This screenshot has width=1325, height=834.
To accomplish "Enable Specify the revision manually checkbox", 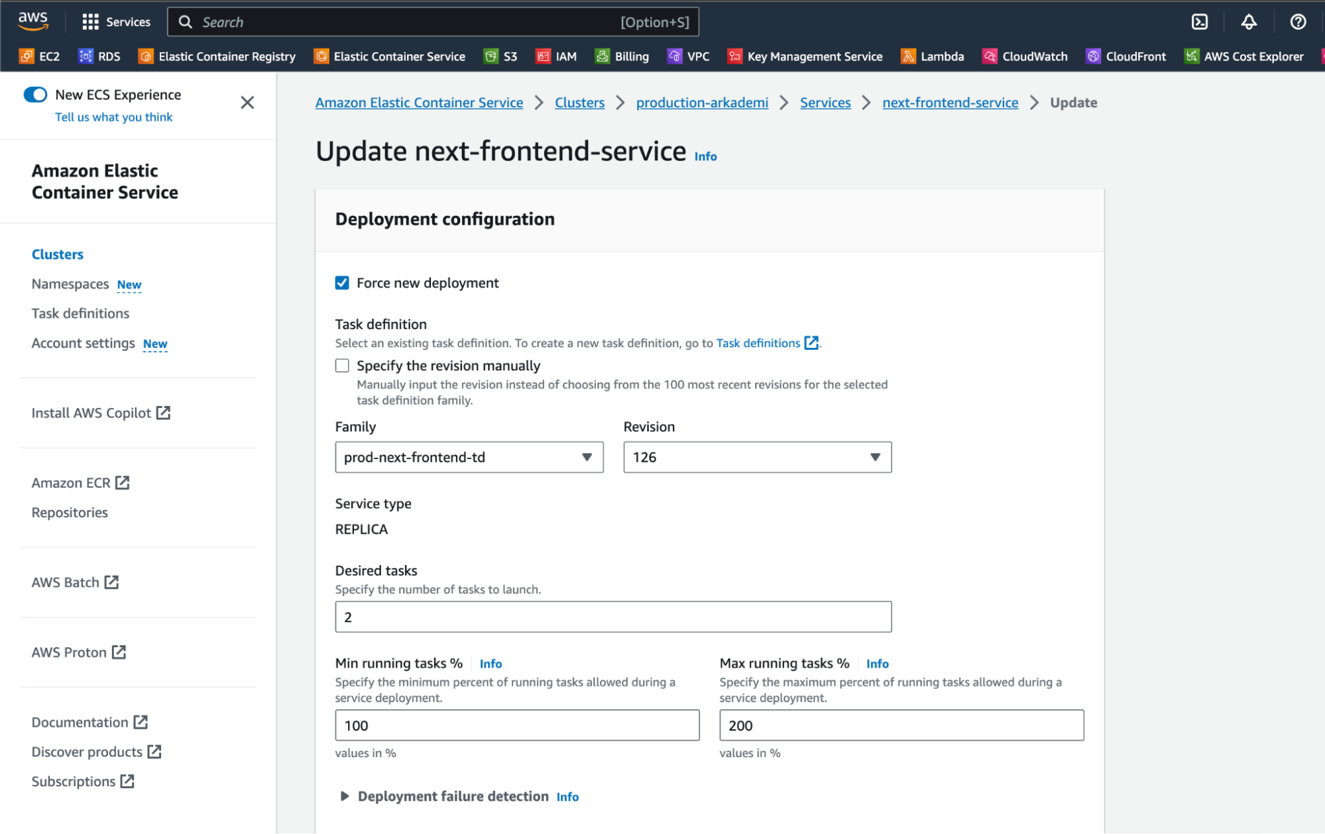I will tap(342, 366).
